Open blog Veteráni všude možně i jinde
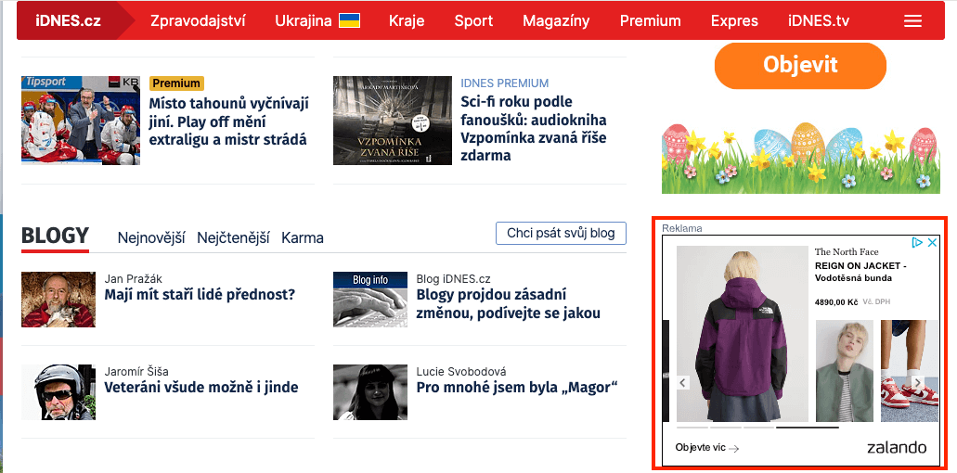This screenshot has height=473, width=957. [x=200, y=387]
